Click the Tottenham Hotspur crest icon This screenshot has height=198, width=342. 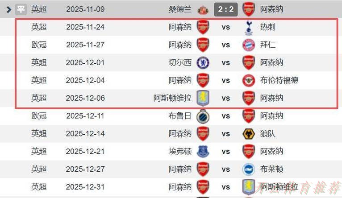249,27
